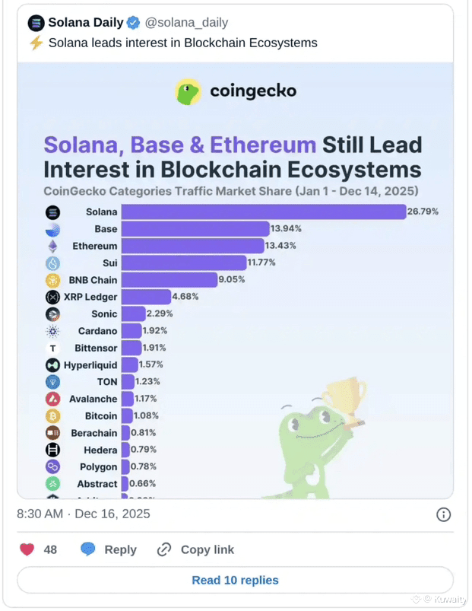Viewport: 472px width, 611px height.
Task: Open the @solana_daily handle link
Action: click(x=186, y=23)
